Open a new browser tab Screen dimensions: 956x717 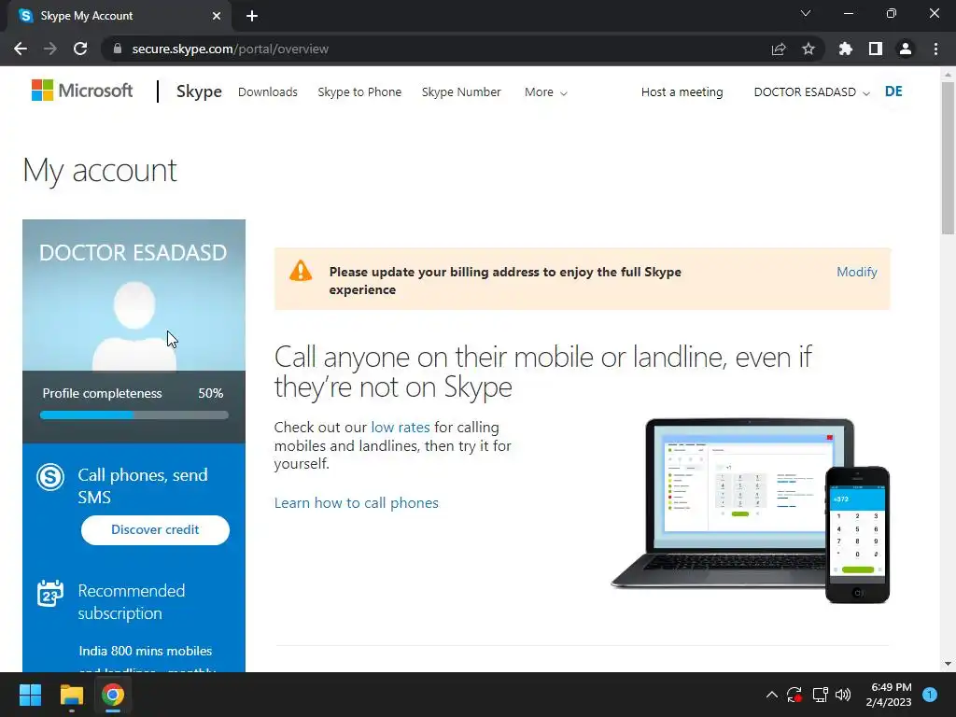pos(252,16)
